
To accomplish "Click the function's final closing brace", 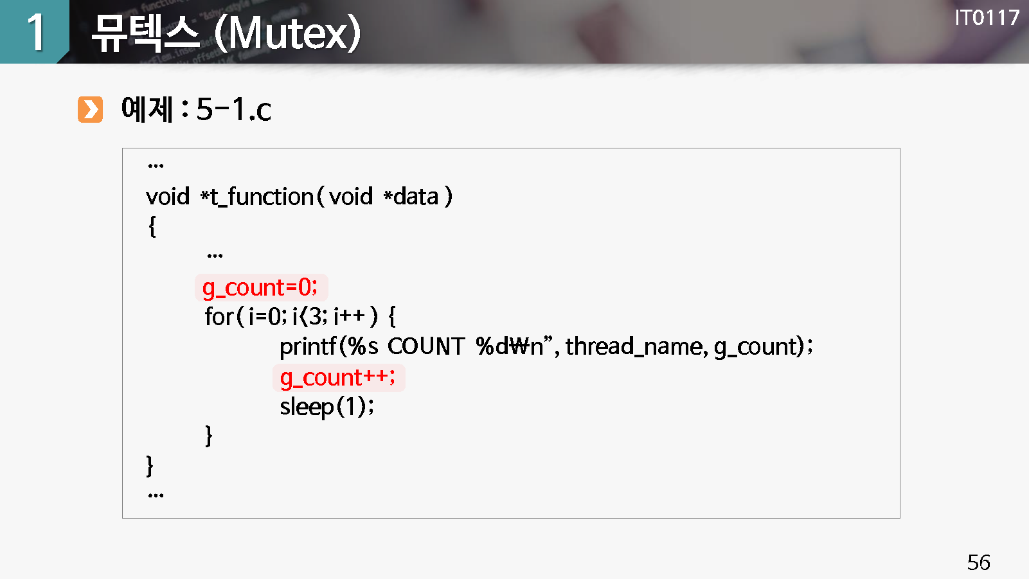I will click(x=150, y=465).
